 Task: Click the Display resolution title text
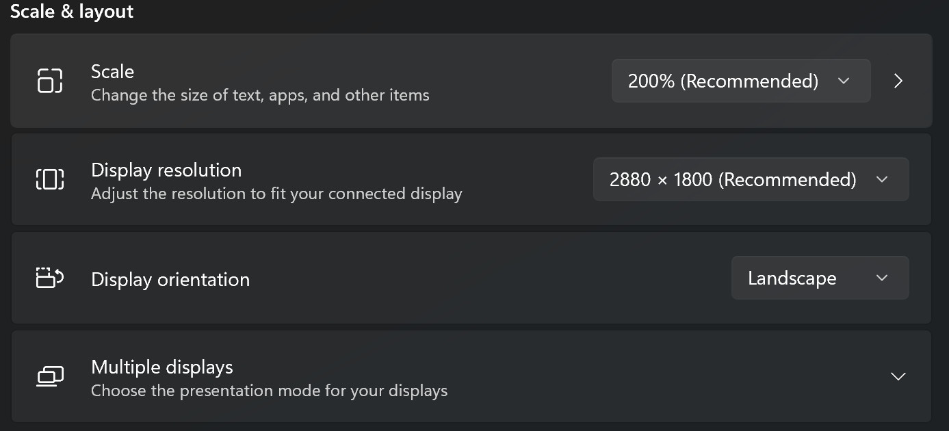click(x=166, y=170)
